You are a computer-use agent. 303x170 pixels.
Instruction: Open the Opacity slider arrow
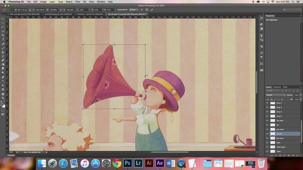(x=300, y=95)
